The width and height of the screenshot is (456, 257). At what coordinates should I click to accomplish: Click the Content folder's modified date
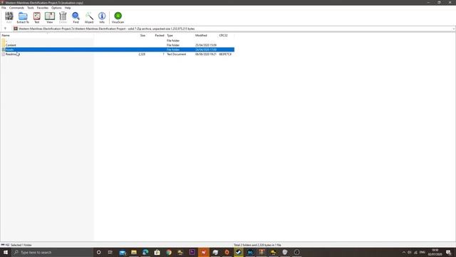[206, 45]
